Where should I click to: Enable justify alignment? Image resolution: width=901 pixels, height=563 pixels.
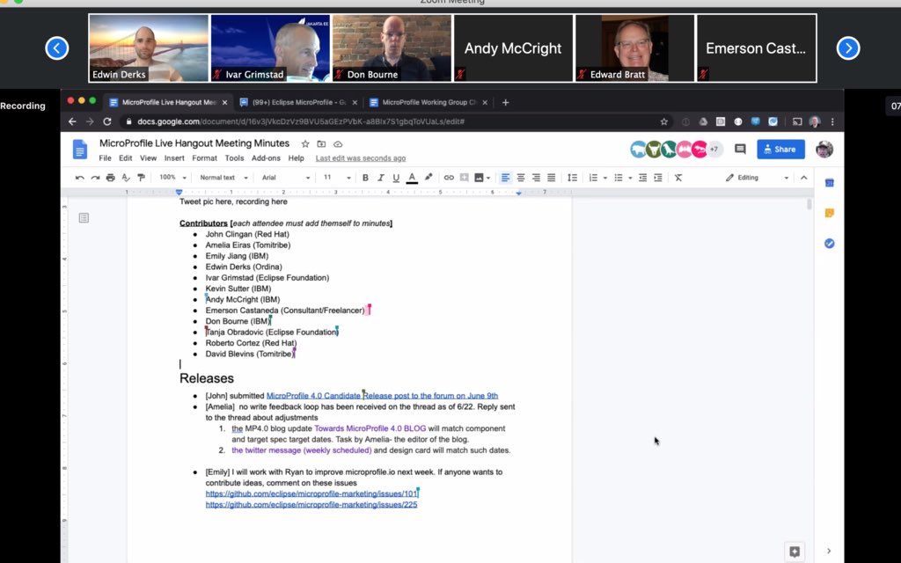[x=551, y=178]
